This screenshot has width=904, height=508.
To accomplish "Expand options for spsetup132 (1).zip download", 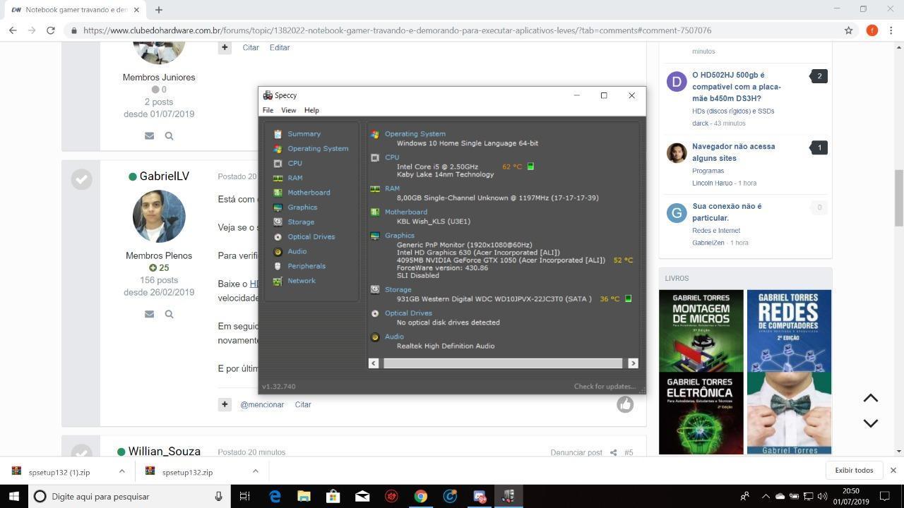I will (121, 471).
